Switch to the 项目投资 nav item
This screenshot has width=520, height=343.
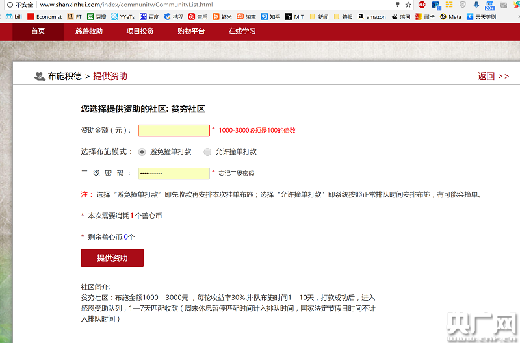point(140,31)
